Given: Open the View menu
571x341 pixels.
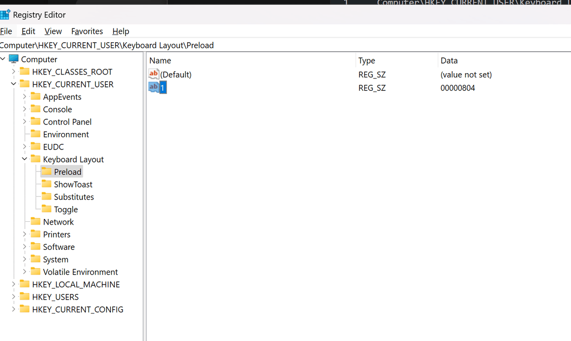Looking at the screenshot, I should pos(53,31).
